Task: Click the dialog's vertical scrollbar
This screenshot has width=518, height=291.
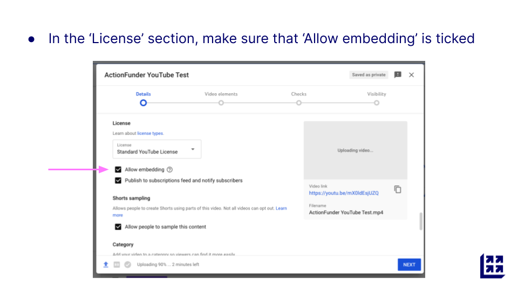Action: (x=421, y=221)
